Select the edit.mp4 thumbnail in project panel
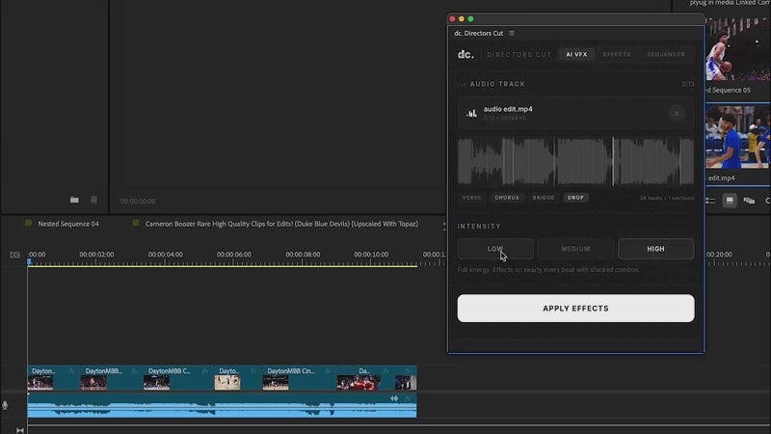The height and width of the screenshot is (434, 771). (737, 135)
